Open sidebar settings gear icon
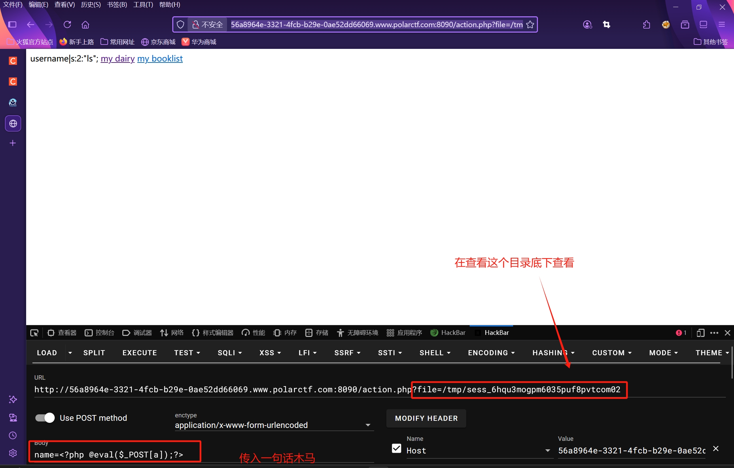 click(13, 453)
